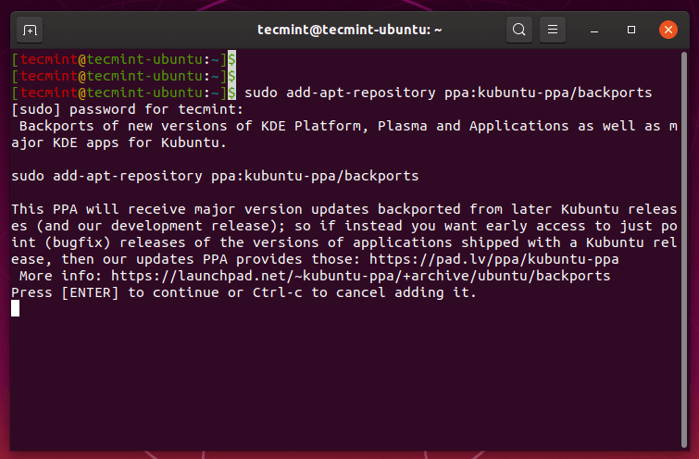Image resolution: width=699 pixels, height=459 pixels.
Task: Click the standalone 'sudo add-apt-repository' line
Action: tap(215, 175)
